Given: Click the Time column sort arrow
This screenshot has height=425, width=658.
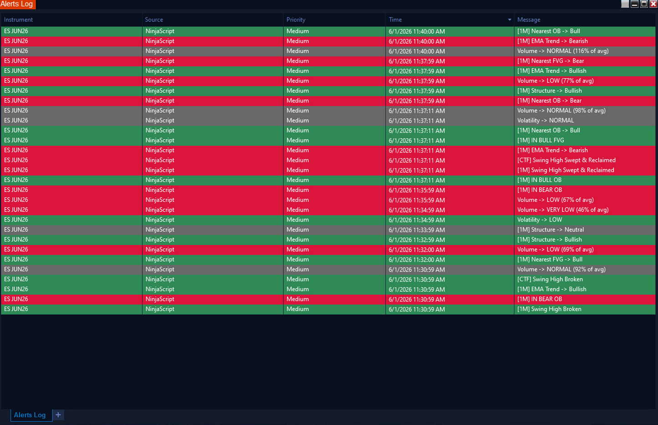Looking at the screenshot, I should point(510,20).
